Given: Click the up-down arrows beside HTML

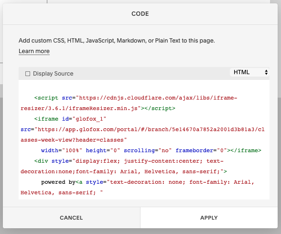Looking at the screenshot, I should [266, 72].
